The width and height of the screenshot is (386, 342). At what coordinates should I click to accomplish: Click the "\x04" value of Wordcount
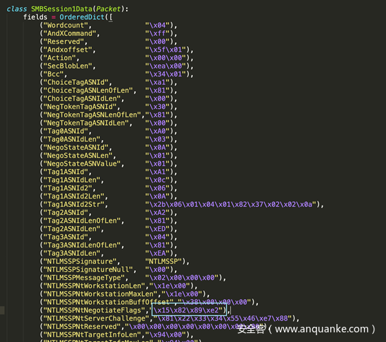point(158,26)
